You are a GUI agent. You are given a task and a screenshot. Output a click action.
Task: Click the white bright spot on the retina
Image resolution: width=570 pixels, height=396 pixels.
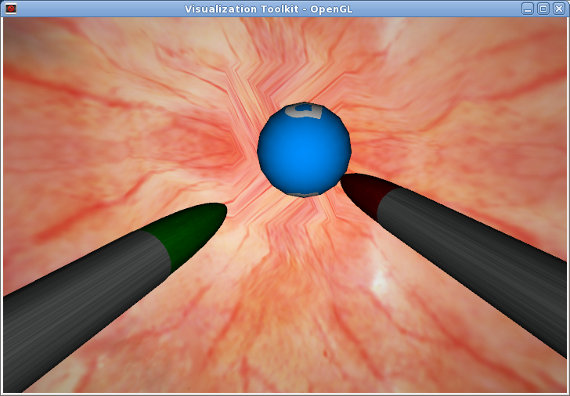click(382, 283)
